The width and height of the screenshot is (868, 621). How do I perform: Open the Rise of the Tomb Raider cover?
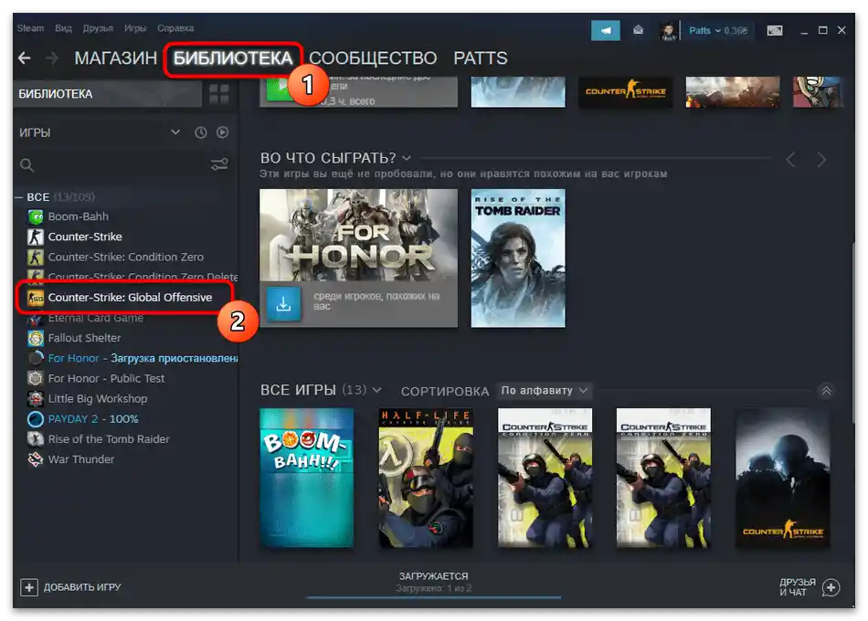coord(518,258)
